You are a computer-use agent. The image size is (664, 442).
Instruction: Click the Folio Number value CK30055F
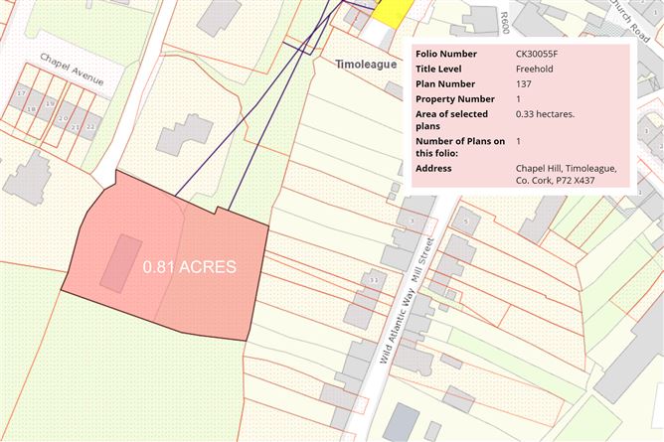pyautogui.click(x=537, y=54)
